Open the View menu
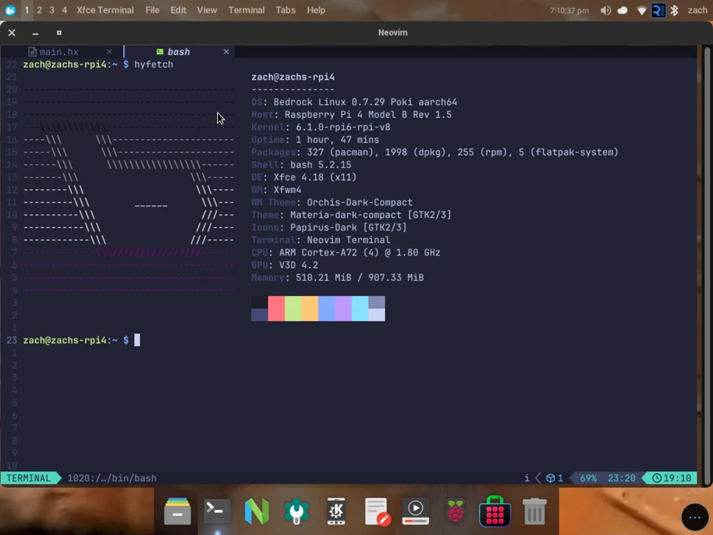Screen dimensions: 713x535 pos(207,10)
